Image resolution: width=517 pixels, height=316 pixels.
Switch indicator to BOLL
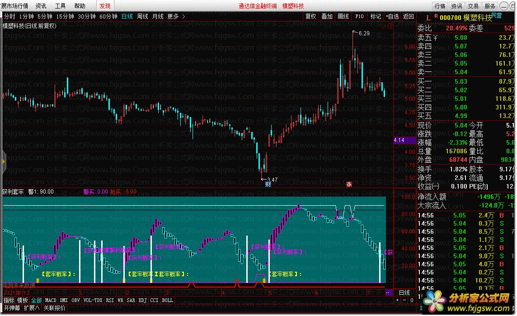(x=168, y=300)
